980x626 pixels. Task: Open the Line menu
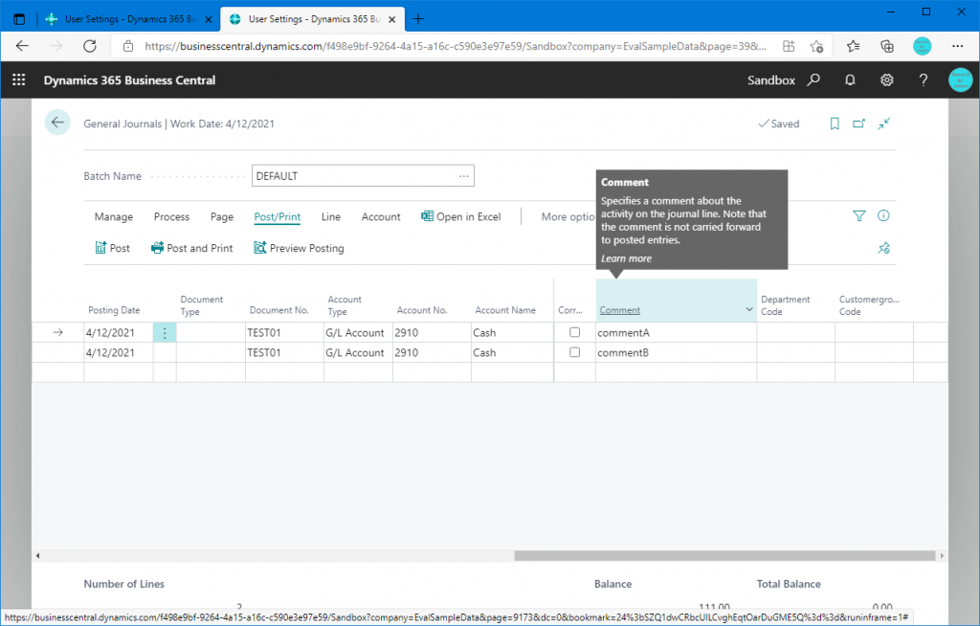tap(330, 216)
